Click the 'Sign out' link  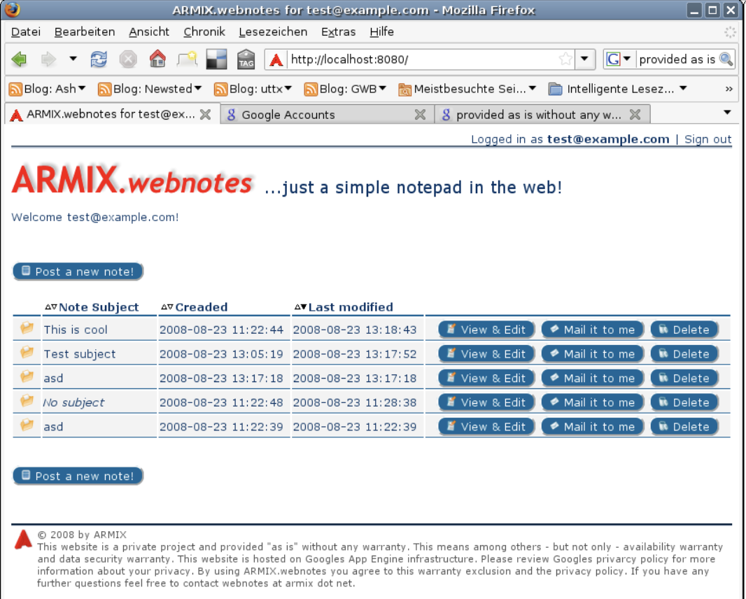click(x=707, y=139)
